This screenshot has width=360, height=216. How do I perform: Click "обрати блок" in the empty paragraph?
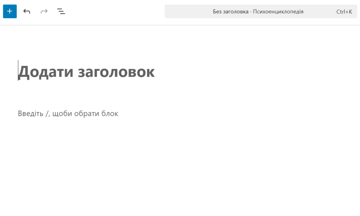(x=96, y=113)
